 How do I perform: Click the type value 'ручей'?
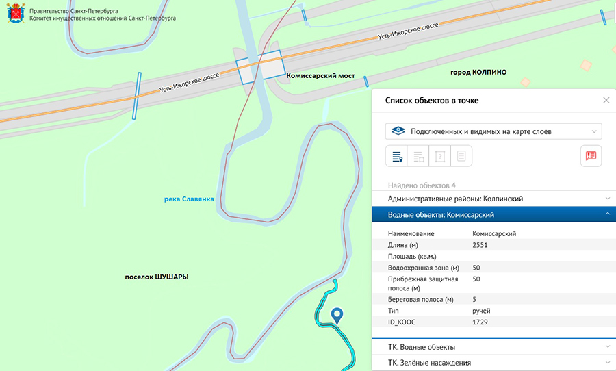coord(481,311)
